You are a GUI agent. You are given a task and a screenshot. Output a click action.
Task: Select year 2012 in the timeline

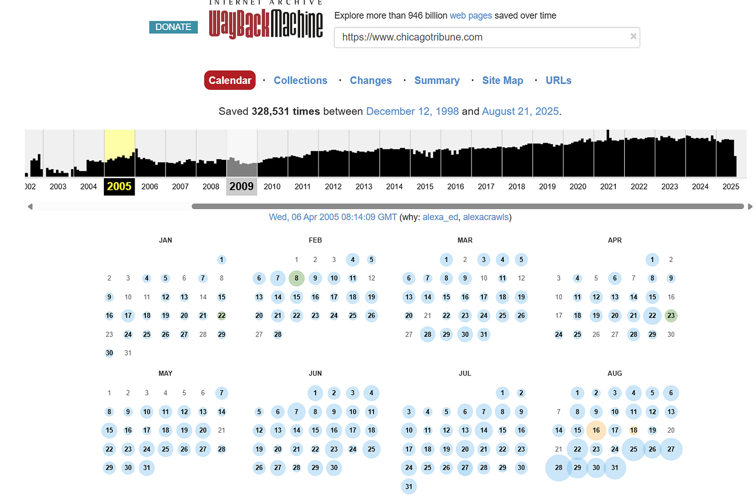[x=333, y=187]
